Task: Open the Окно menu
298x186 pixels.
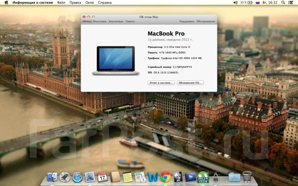Action: tap(89, 2)
